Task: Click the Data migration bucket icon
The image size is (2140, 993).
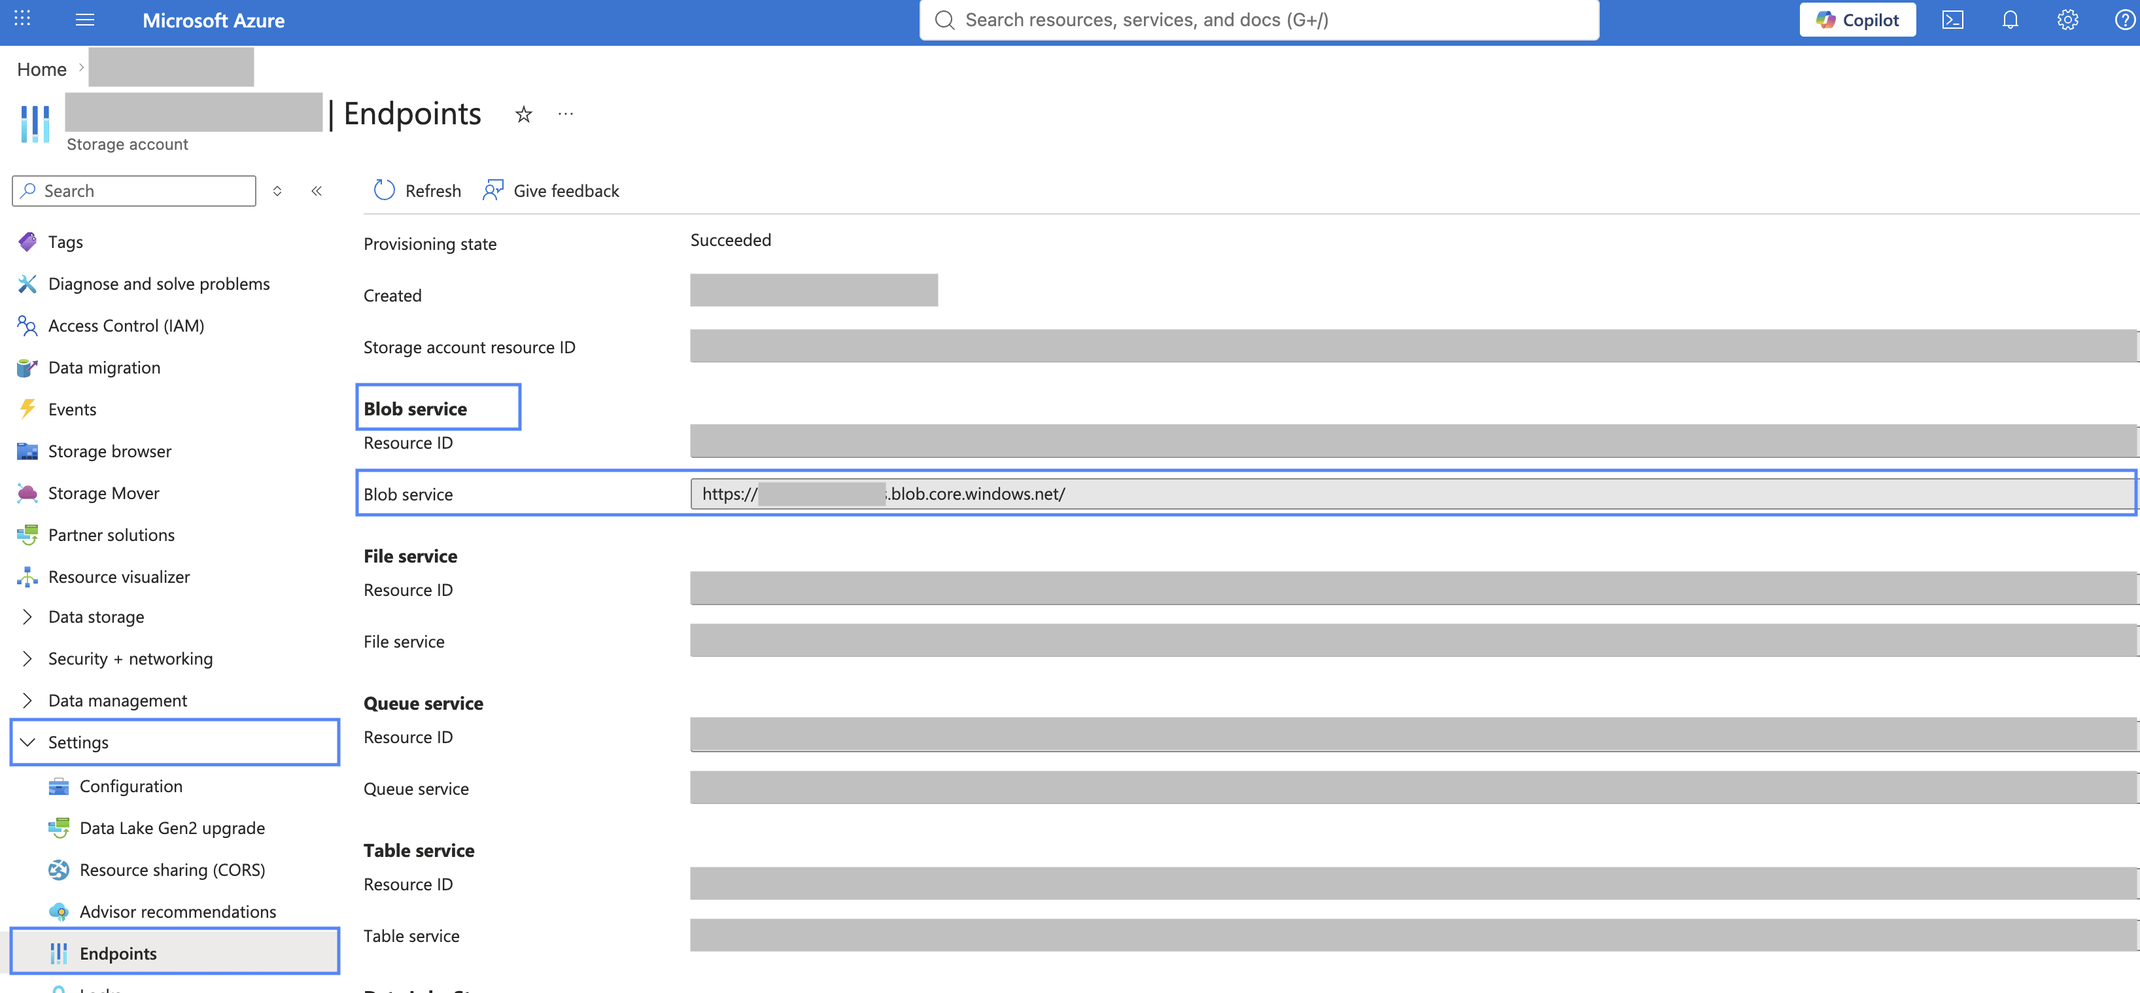Action: 27,367
